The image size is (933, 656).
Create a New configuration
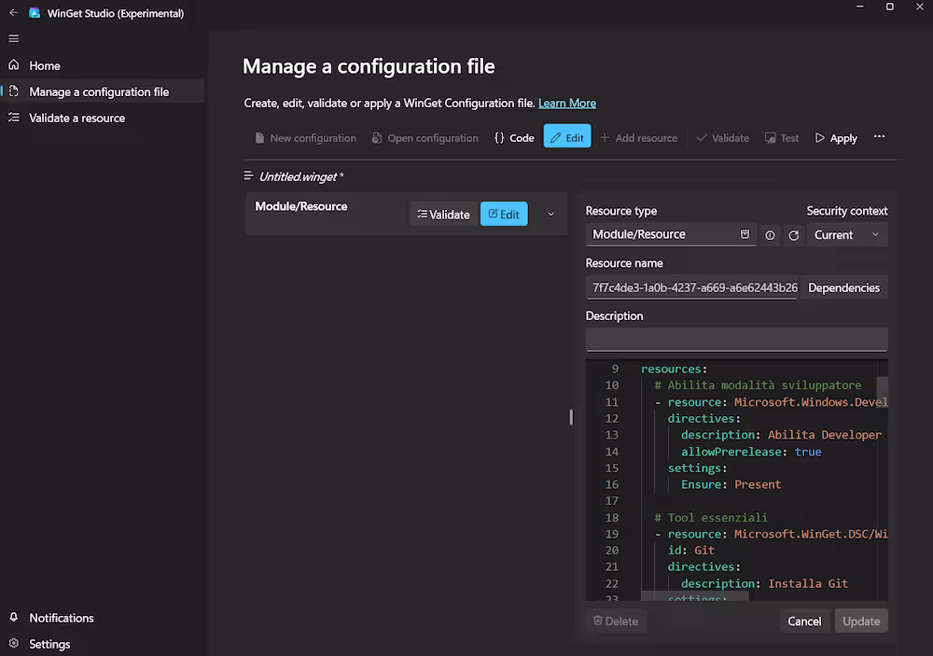click(306, 138)
